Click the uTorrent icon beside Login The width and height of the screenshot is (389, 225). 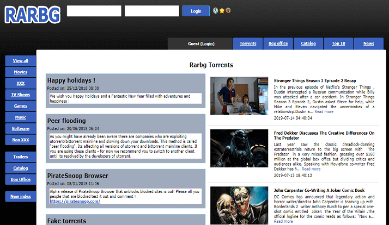[216, 10]
